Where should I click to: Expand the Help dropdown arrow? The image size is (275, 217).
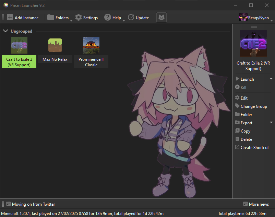tap(124, 21)
